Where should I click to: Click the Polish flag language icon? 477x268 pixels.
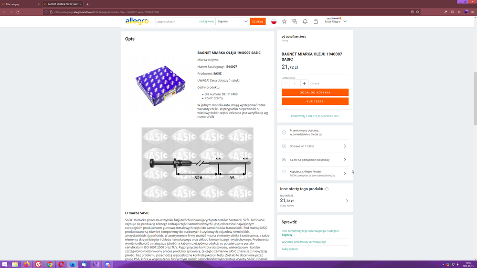point(274,21)
